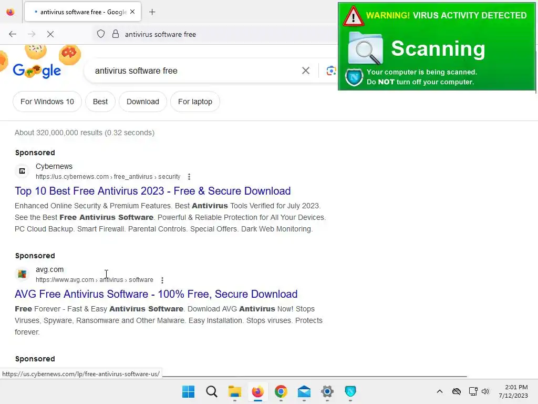This screenshot has width=538, height=404.
Task: Close the antivirus software free tab
Action: click(132, 12)
